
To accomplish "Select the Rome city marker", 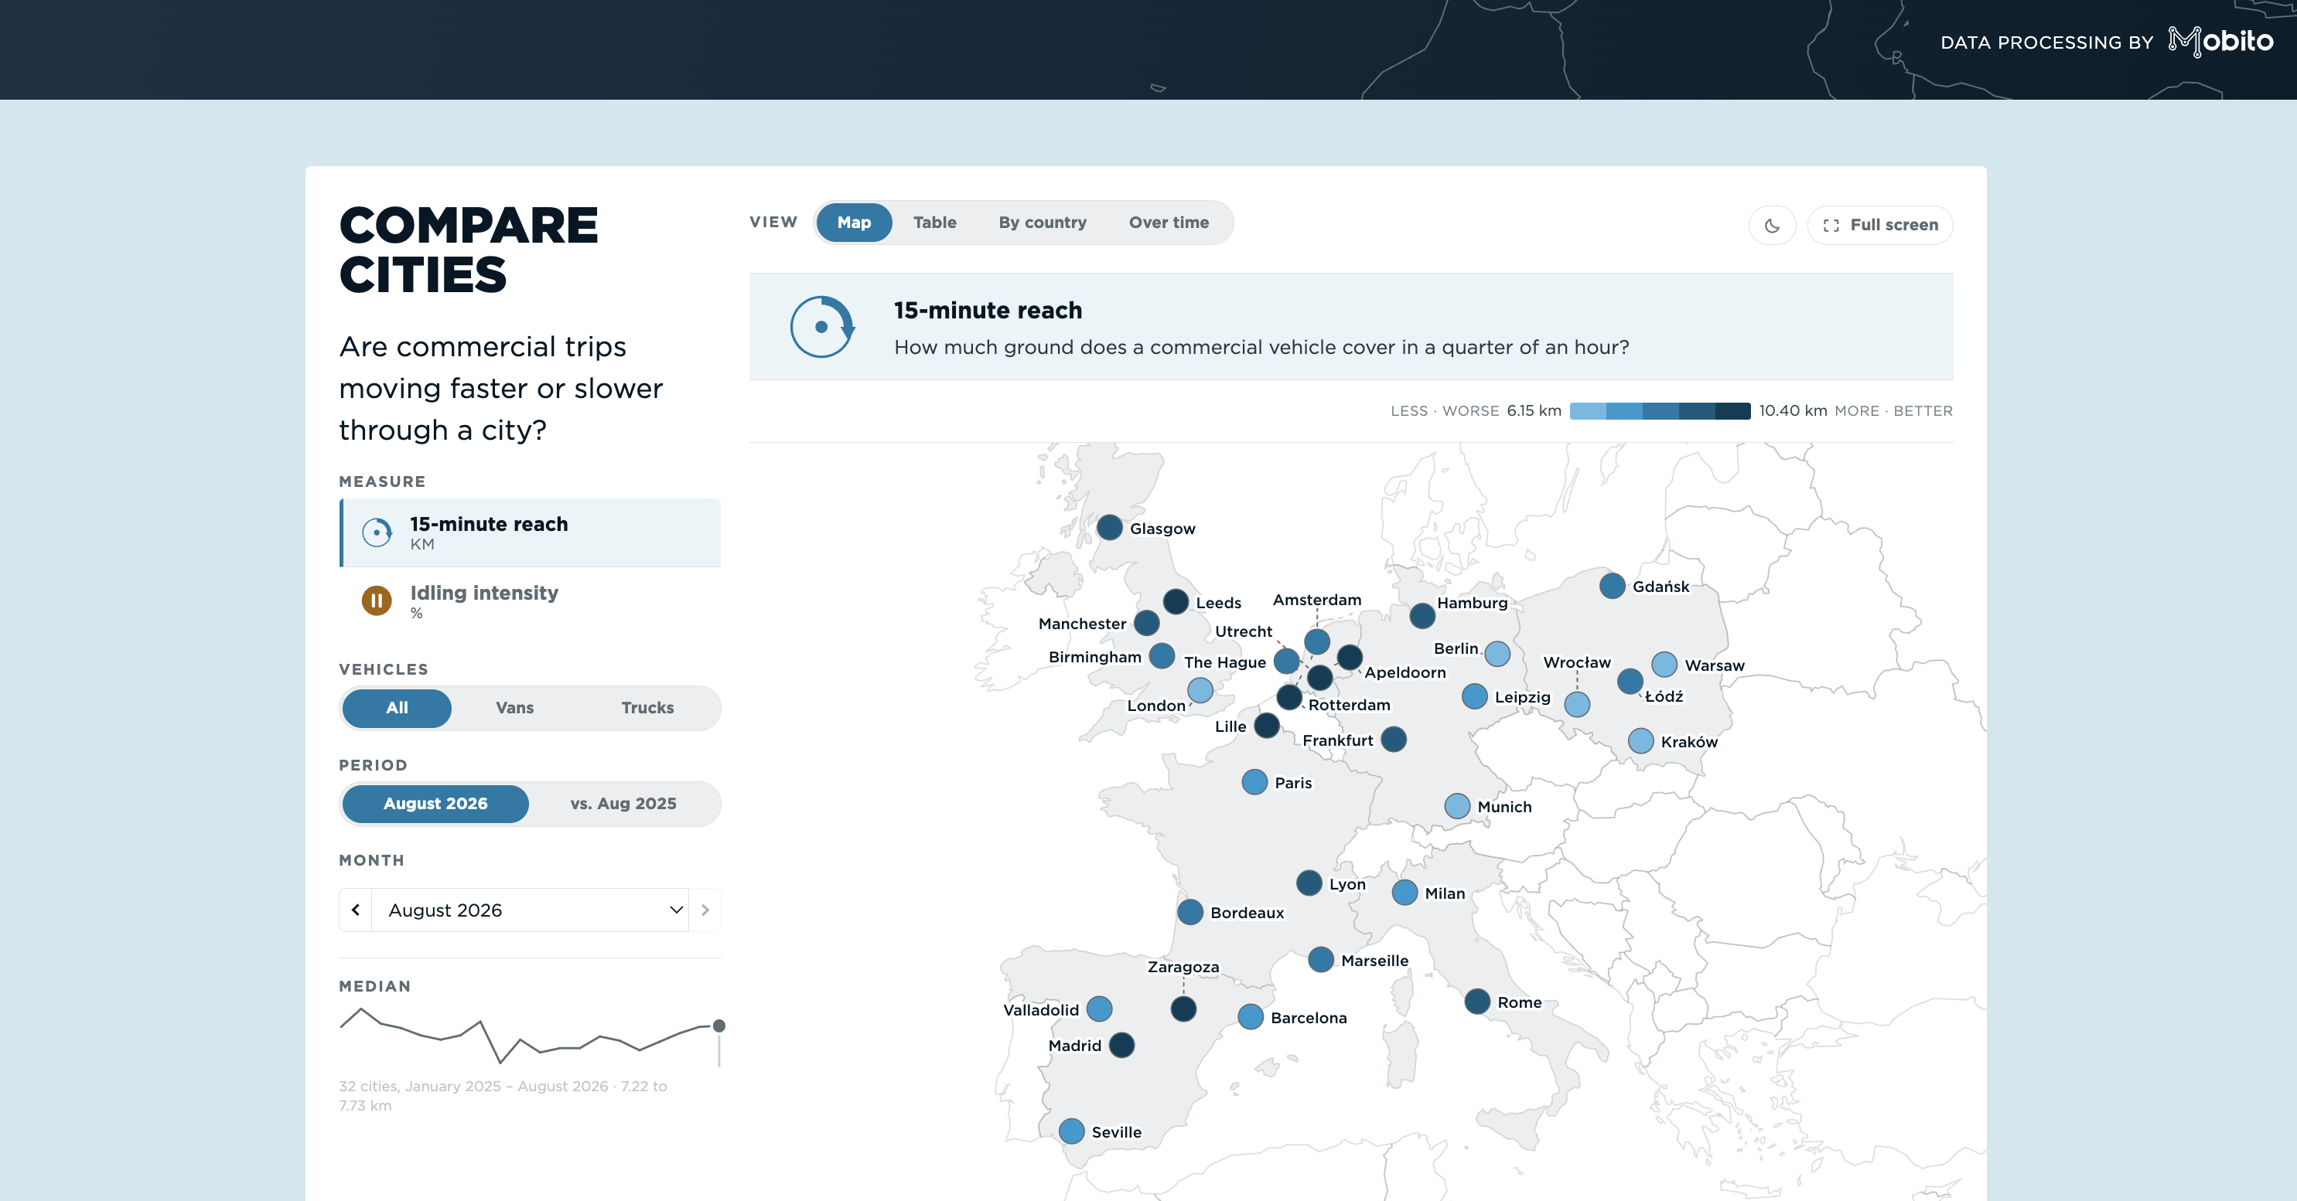I will (1477, 1002).
